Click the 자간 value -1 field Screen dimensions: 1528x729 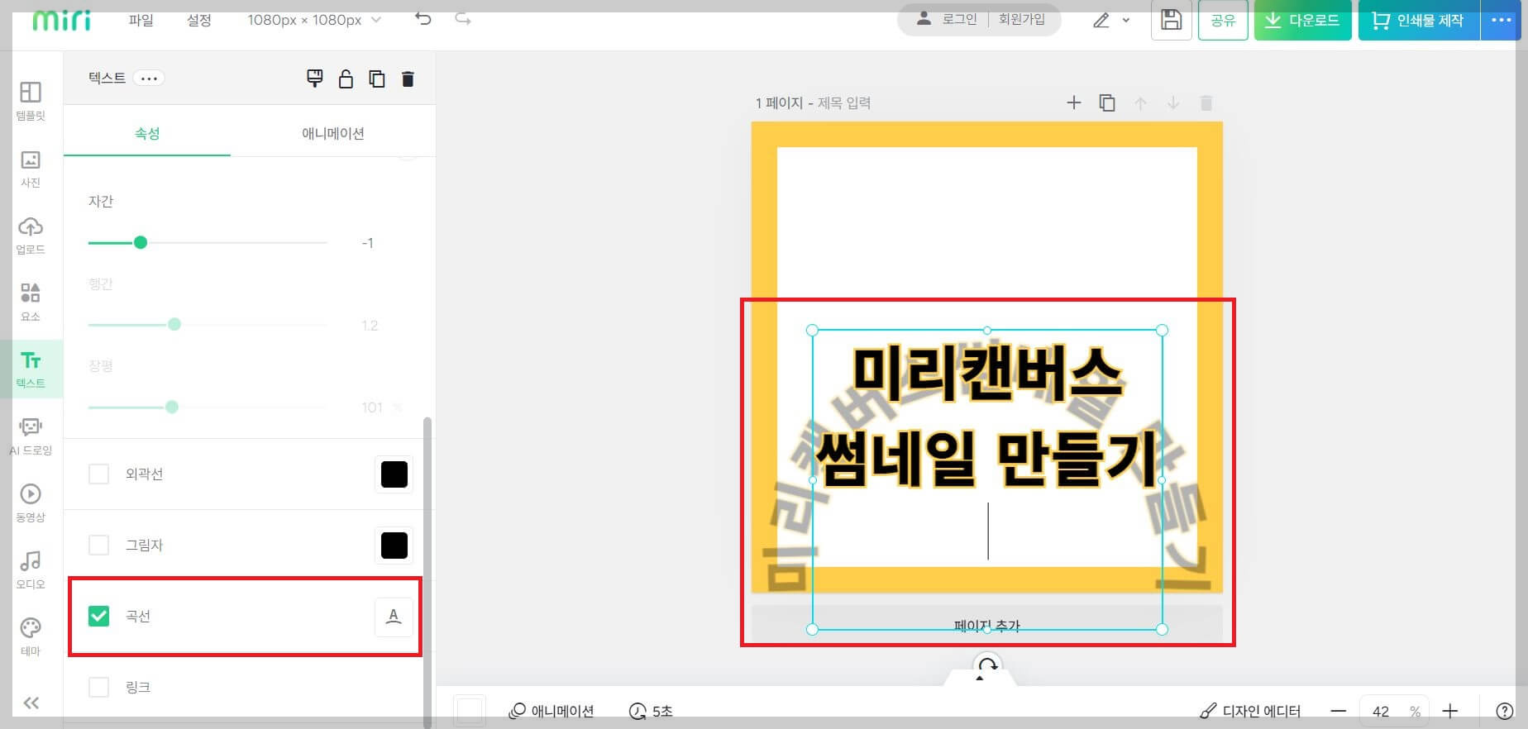tap(367, 243)
